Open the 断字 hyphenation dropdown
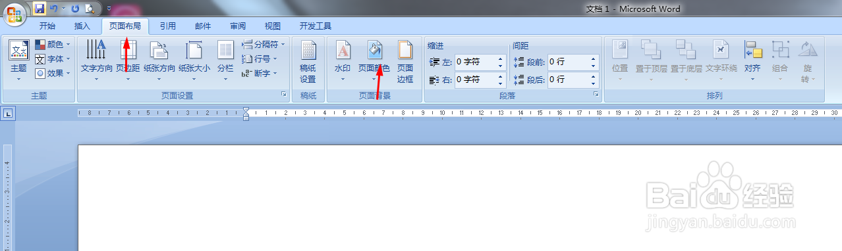 [260, 74]
